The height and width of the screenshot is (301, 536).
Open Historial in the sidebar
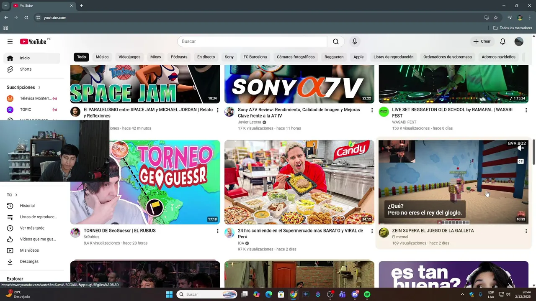pos(32,206)
